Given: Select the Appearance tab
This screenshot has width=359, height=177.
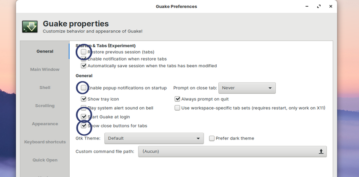Looking at the screenshot, I should (45, 124).
